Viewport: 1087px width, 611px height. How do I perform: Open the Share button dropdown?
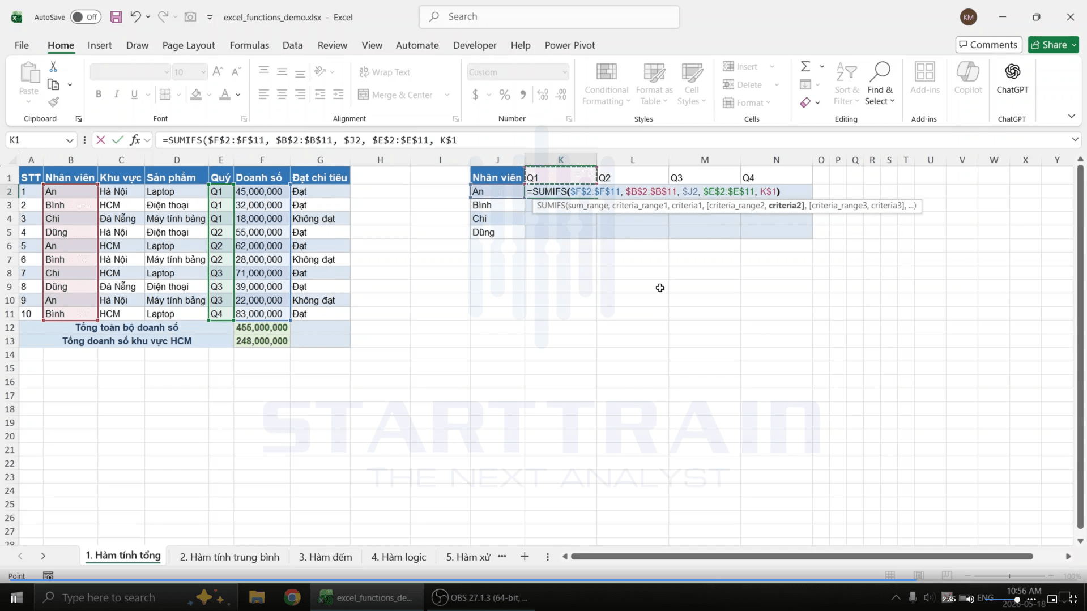(1074, 45)
